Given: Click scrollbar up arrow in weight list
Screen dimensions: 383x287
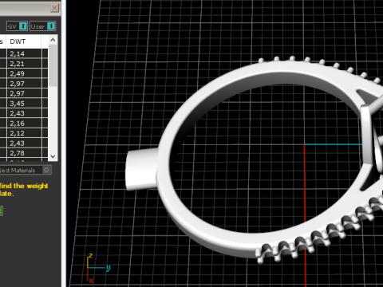Looking at the screenshot, I should coord(53,40).
